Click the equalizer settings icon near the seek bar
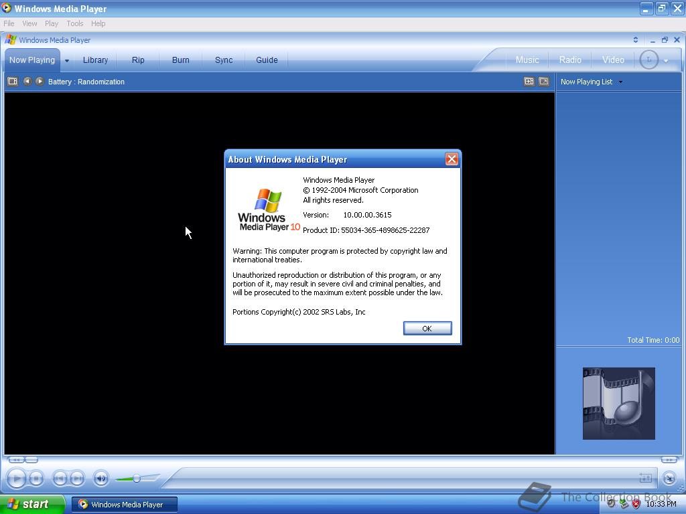 coord(645,478)
